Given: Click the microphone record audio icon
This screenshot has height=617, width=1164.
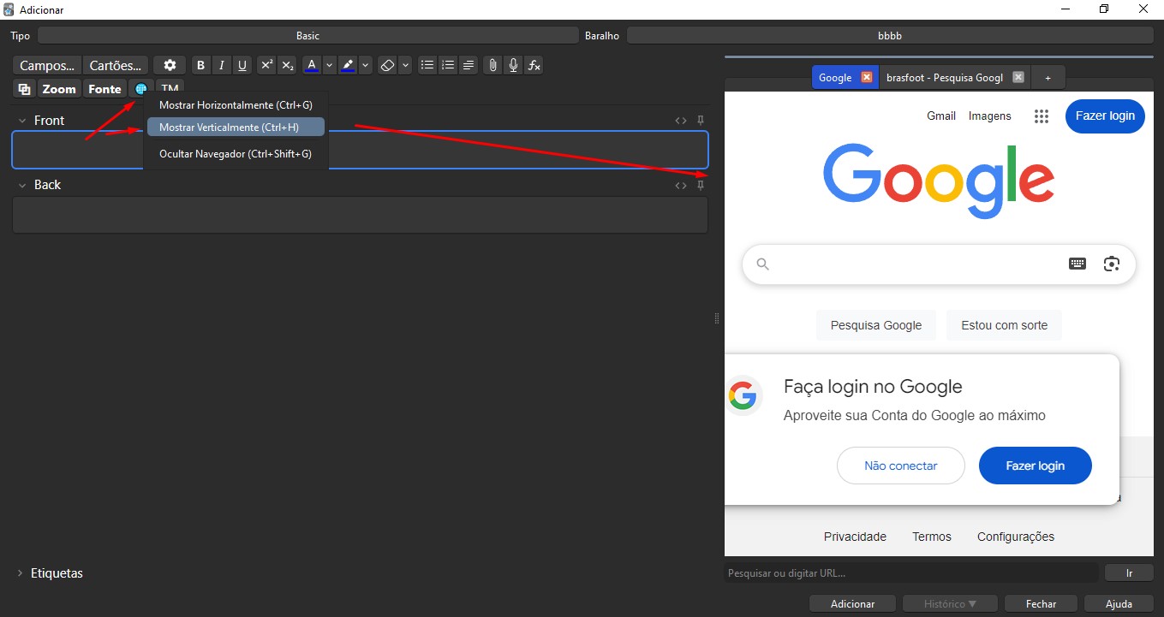Looking at the screenshot, I should pyautogui.click(x=513, y=66).
